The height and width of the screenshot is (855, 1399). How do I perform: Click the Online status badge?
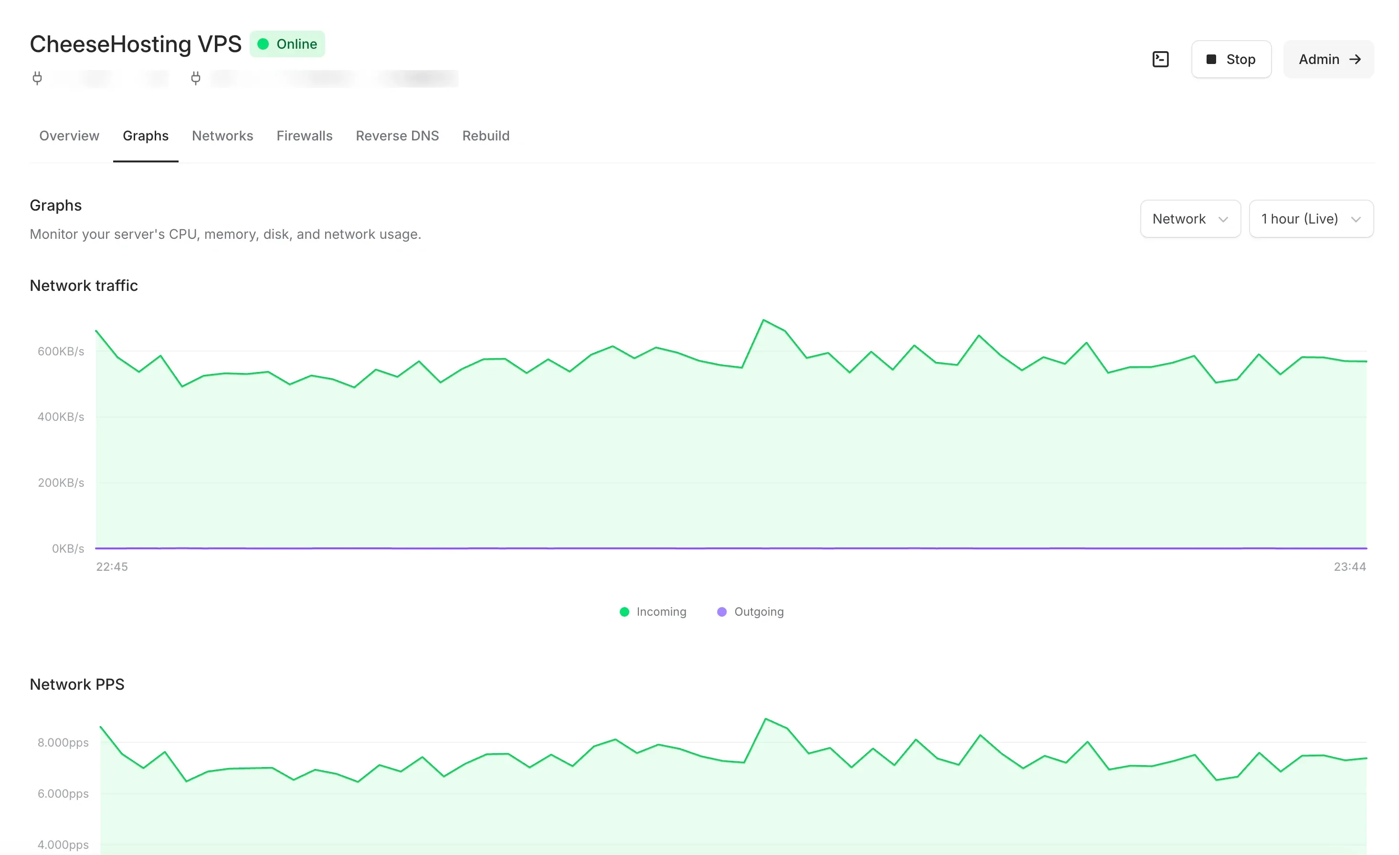pyautogui.click(x=287, y=44)
